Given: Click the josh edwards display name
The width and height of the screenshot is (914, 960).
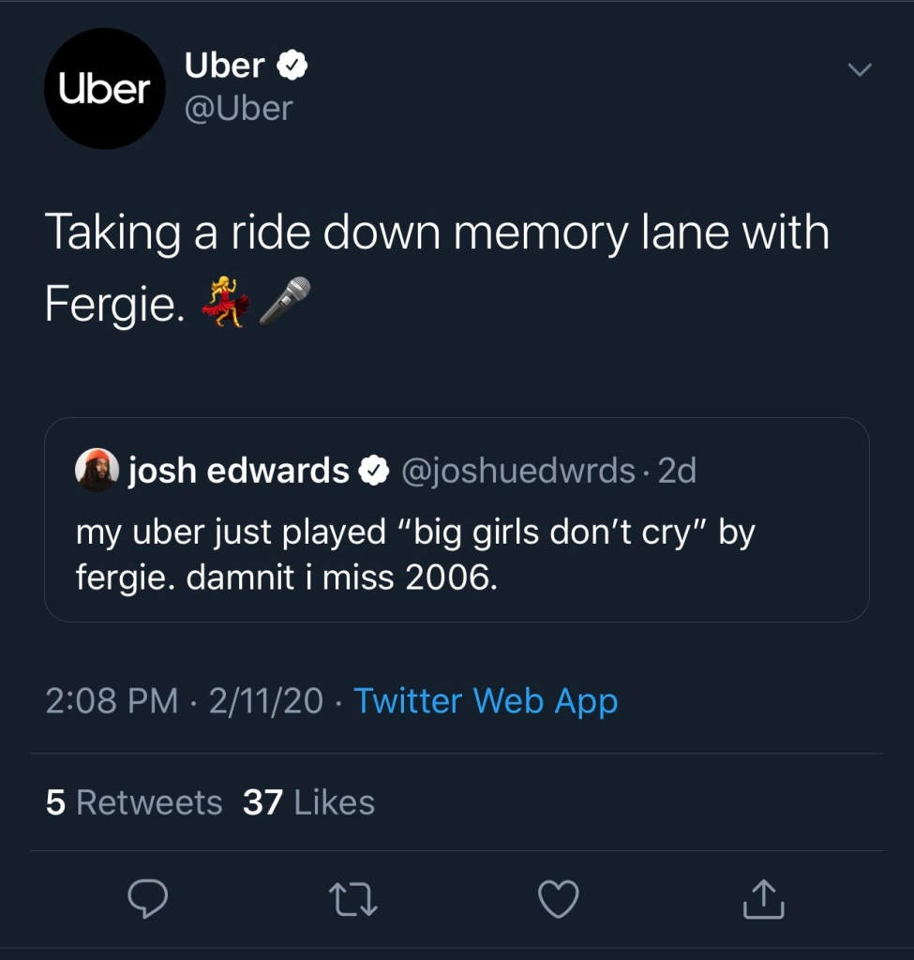Looking at the screenshot, I should pyautogui.click(x=239, y=471).
